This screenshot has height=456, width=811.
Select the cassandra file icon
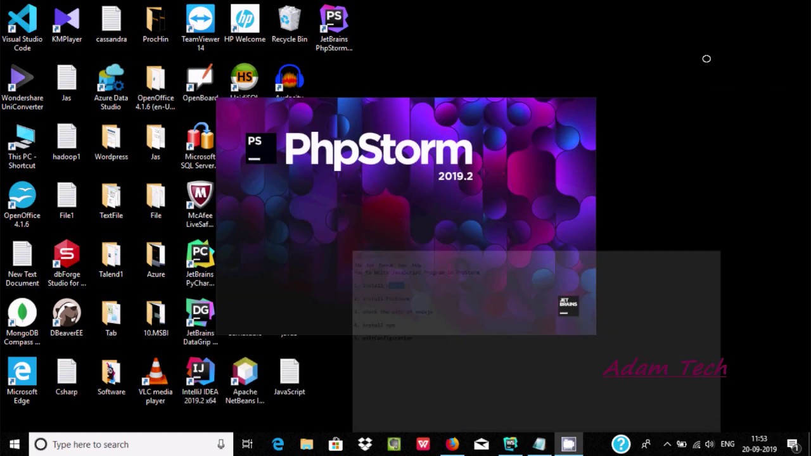point(111,19)
